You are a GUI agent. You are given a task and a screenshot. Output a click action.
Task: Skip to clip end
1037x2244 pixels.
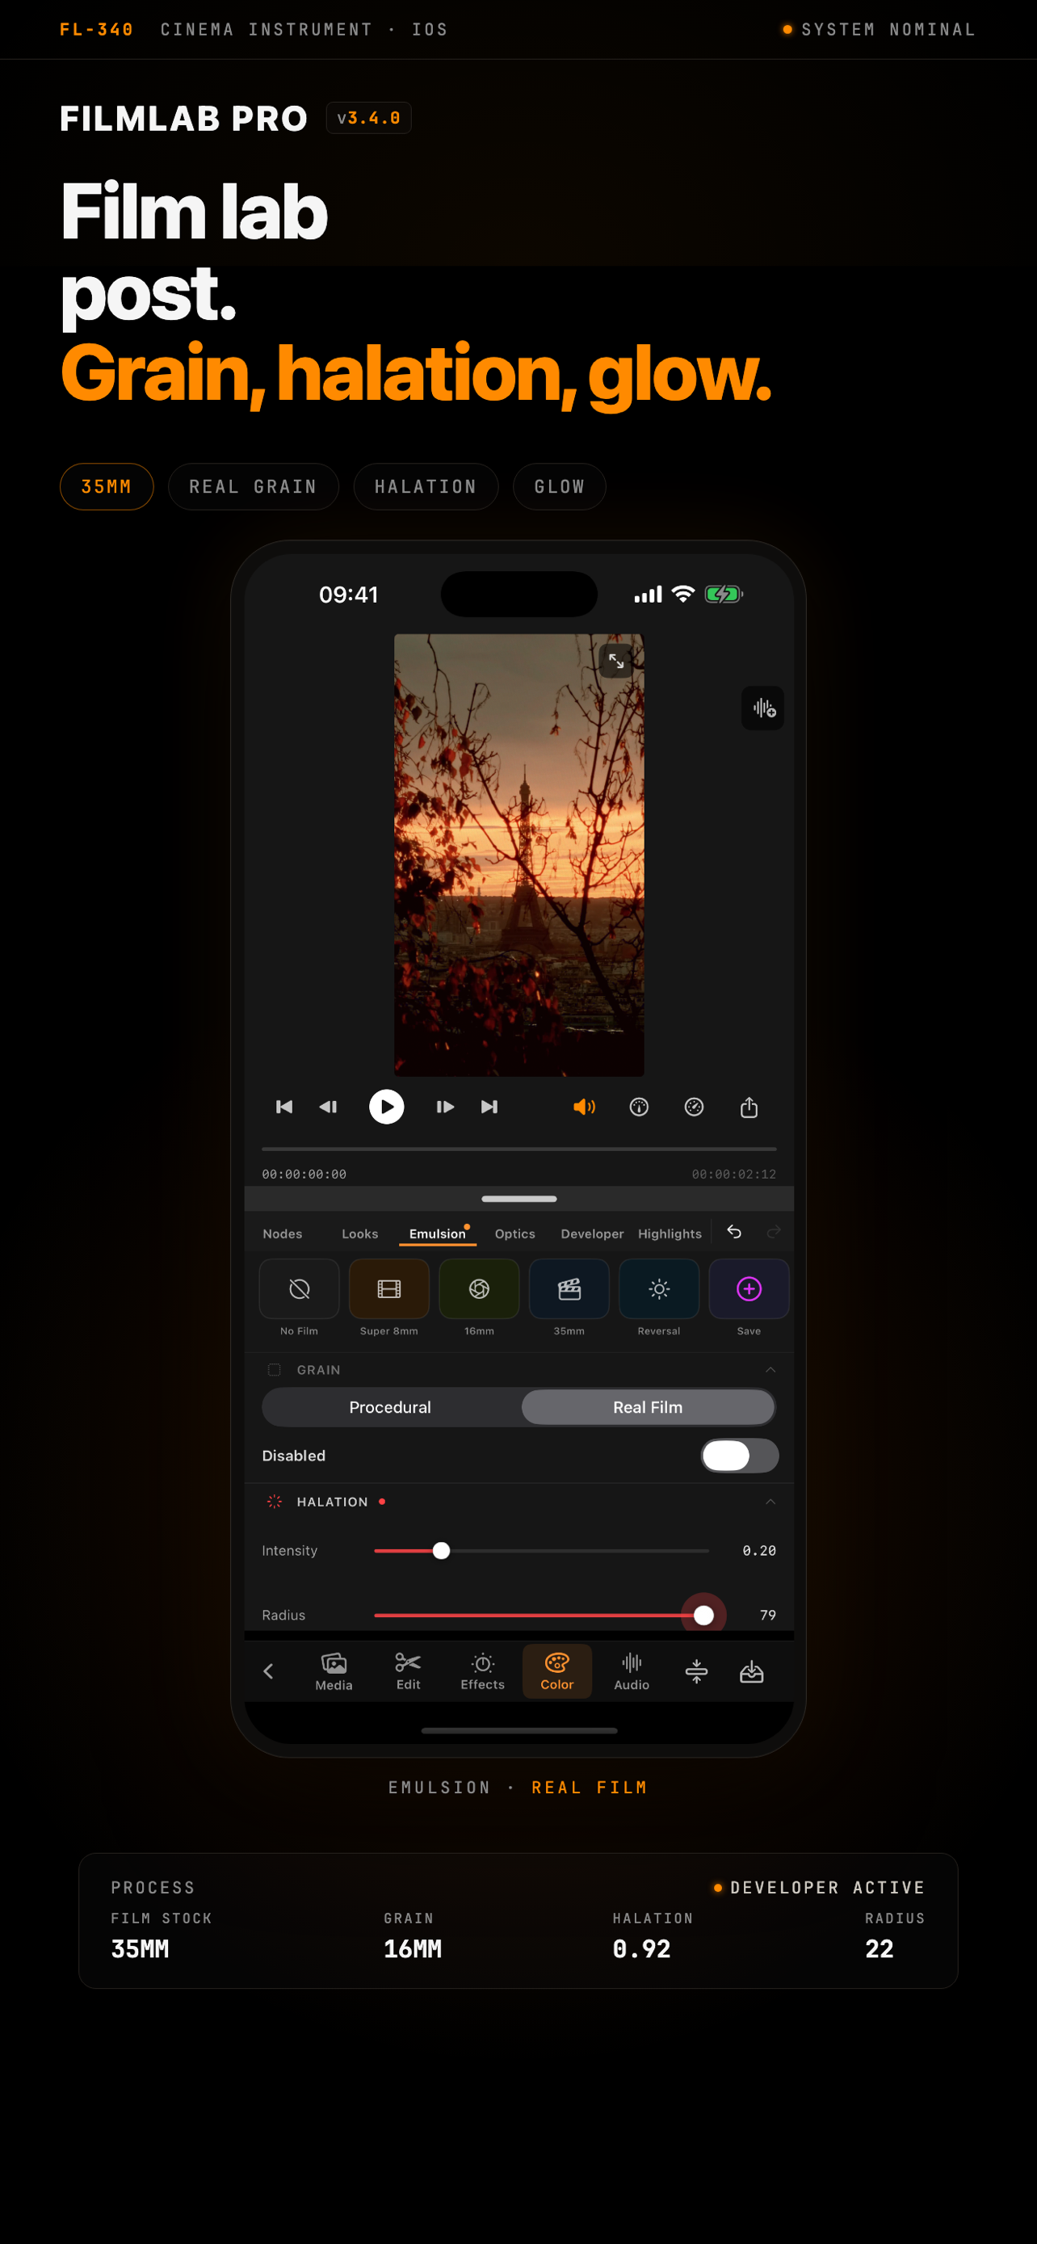coord(489,1107)
